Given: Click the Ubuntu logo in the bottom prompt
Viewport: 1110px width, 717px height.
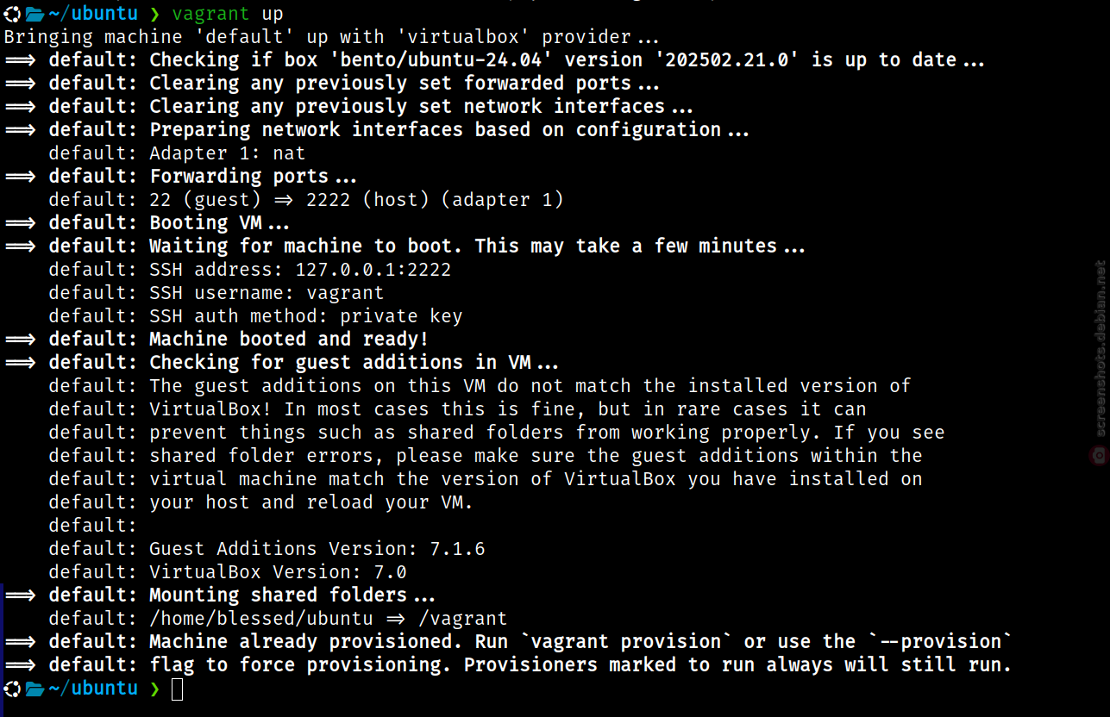Looking at the screenshot, I should [13, 689].
